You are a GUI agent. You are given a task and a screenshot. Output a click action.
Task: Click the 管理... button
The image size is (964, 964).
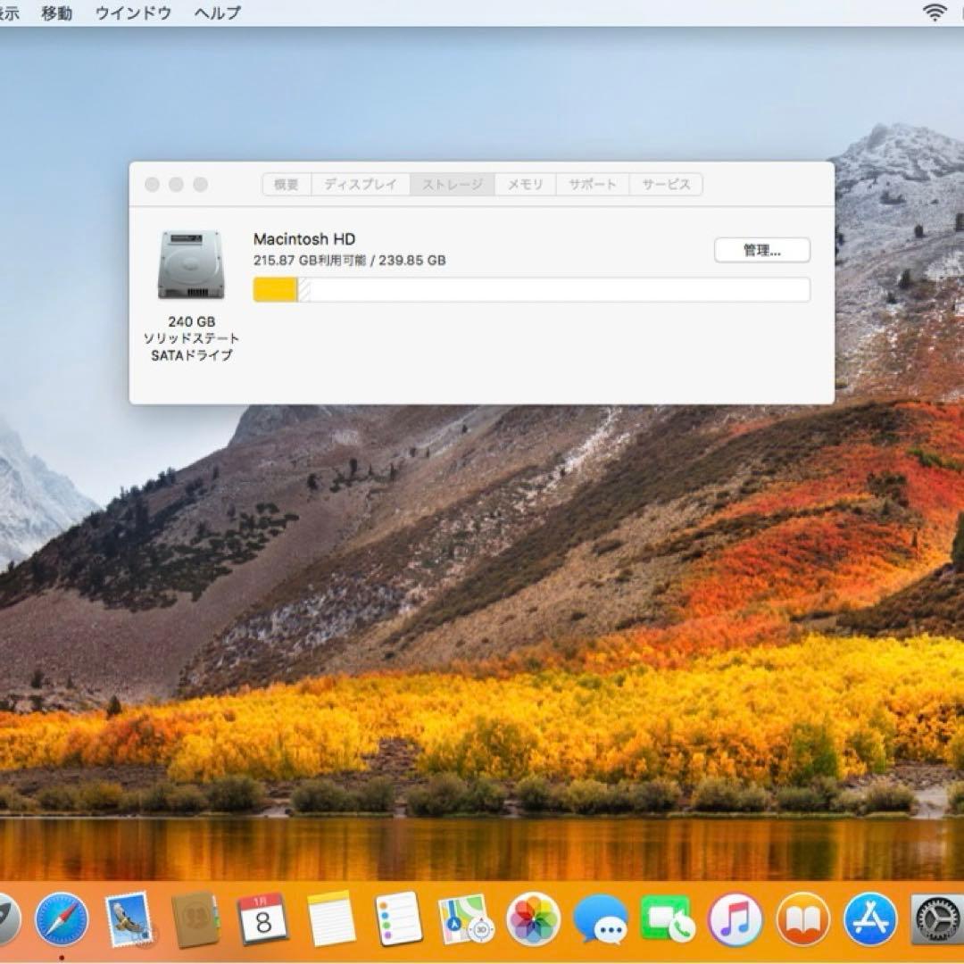[761, 251]
